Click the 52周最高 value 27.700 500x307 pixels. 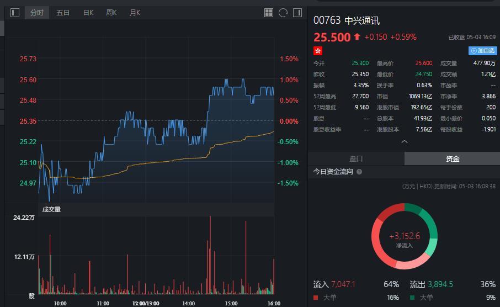click(360, 97)
